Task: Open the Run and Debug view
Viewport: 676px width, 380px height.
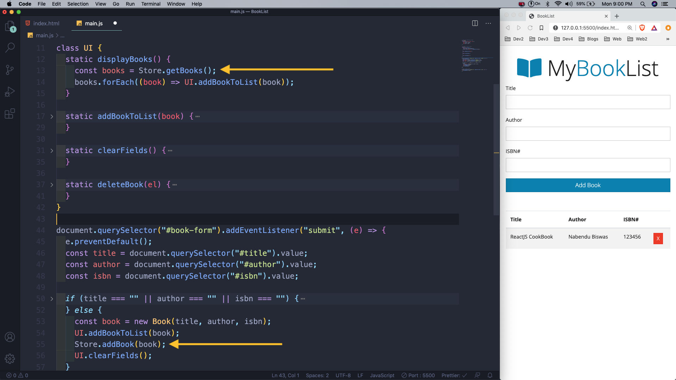Action: pyautogui.click(x=10, y=92)
